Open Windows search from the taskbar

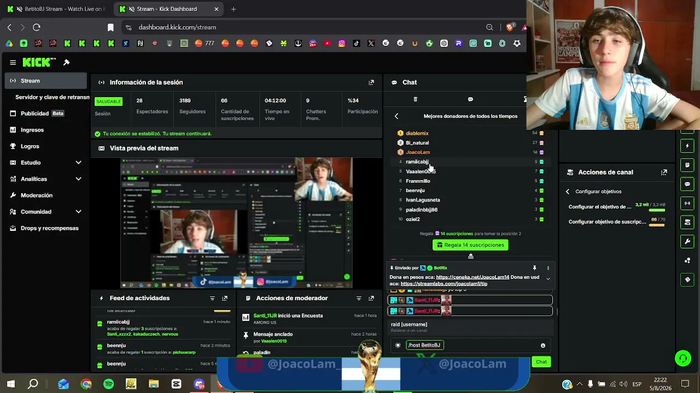click(x=33, y=384)
